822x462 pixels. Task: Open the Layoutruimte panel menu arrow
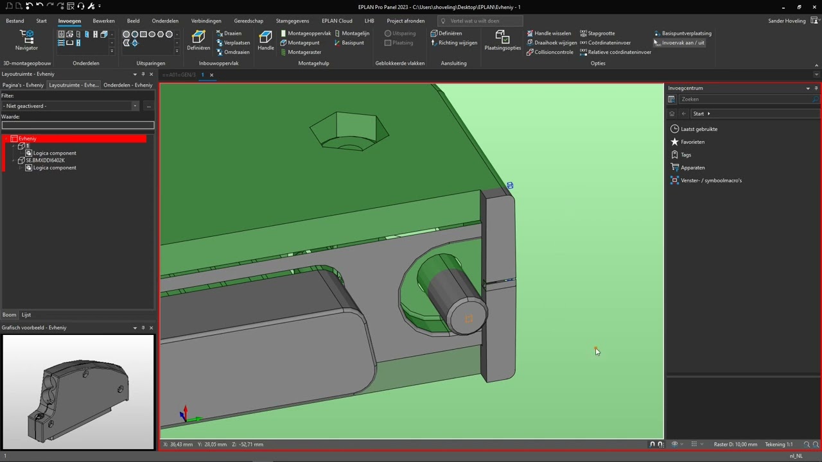click(134, 74)
